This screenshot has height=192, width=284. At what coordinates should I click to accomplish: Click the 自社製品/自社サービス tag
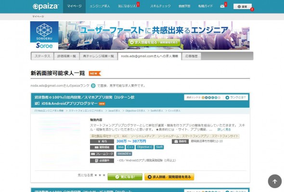pos(105,136)
